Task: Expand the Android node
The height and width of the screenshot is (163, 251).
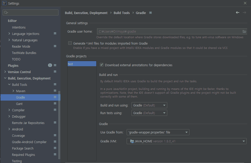Action: [x=9, y=129]
